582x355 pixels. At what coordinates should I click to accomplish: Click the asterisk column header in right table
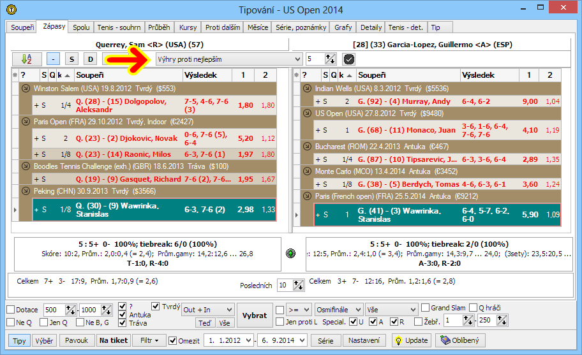(296, 75)
